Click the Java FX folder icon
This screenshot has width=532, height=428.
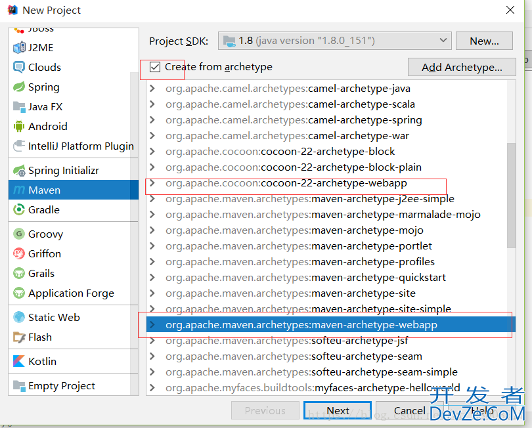pos(19,106)
